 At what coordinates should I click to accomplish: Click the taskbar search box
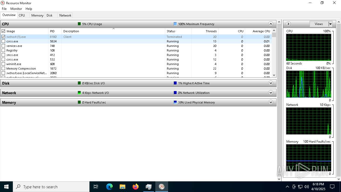click(x=51, y=187)
